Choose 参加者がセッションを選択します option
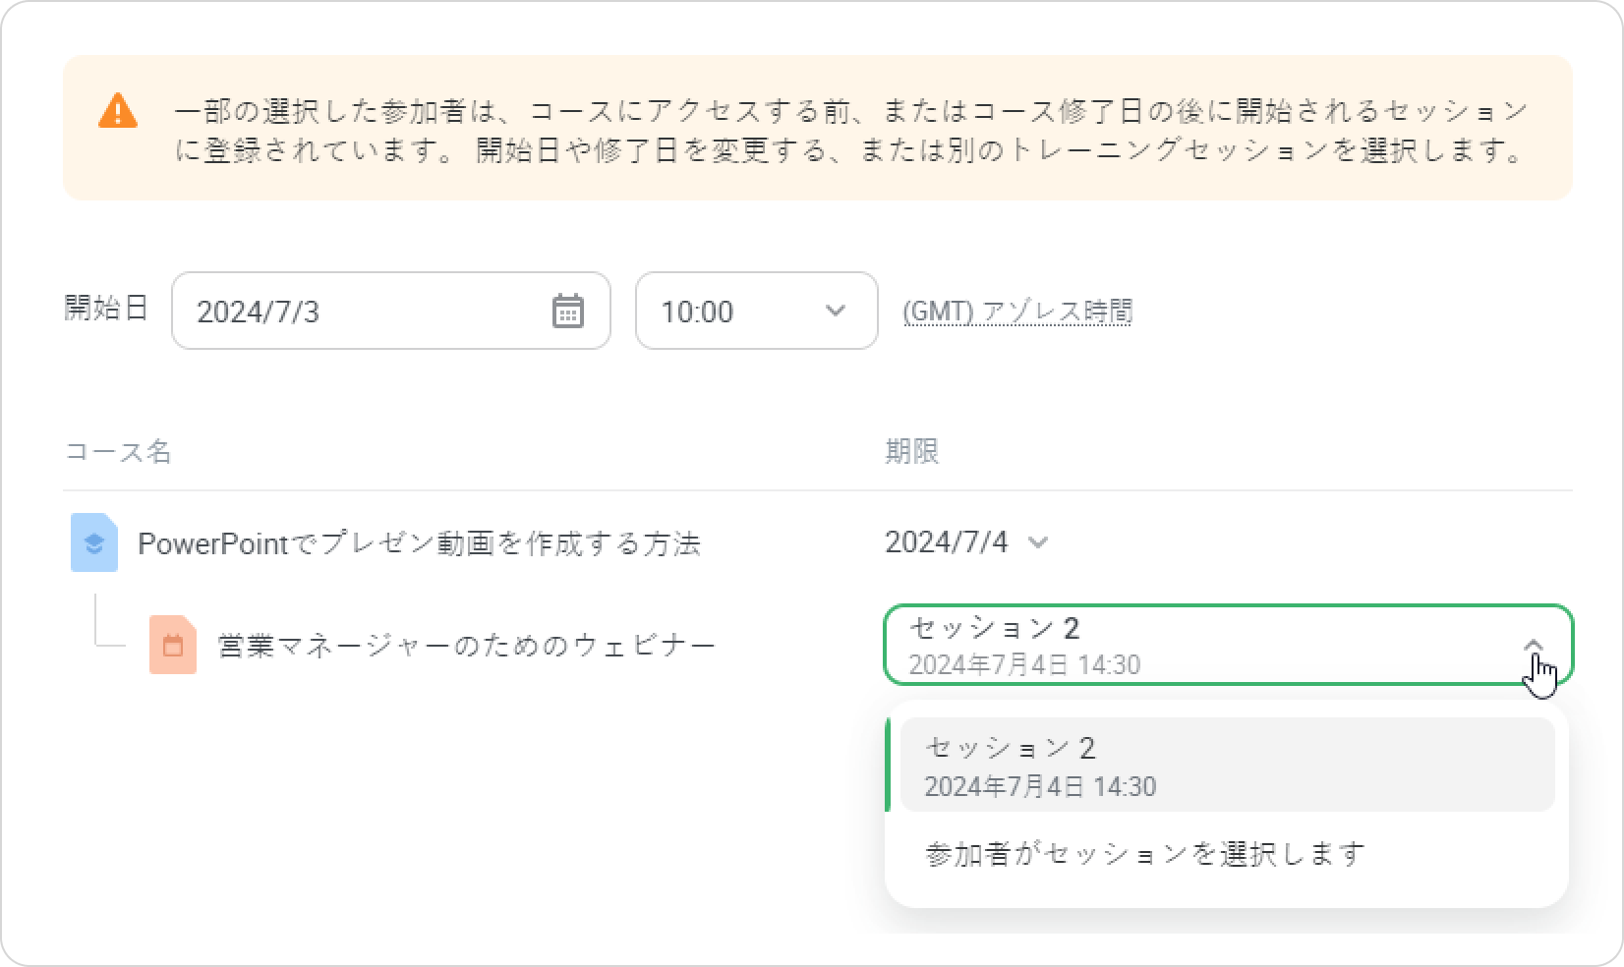Image resolution: width=1624 pixels, height=967 pixels. click(1145, 854)
